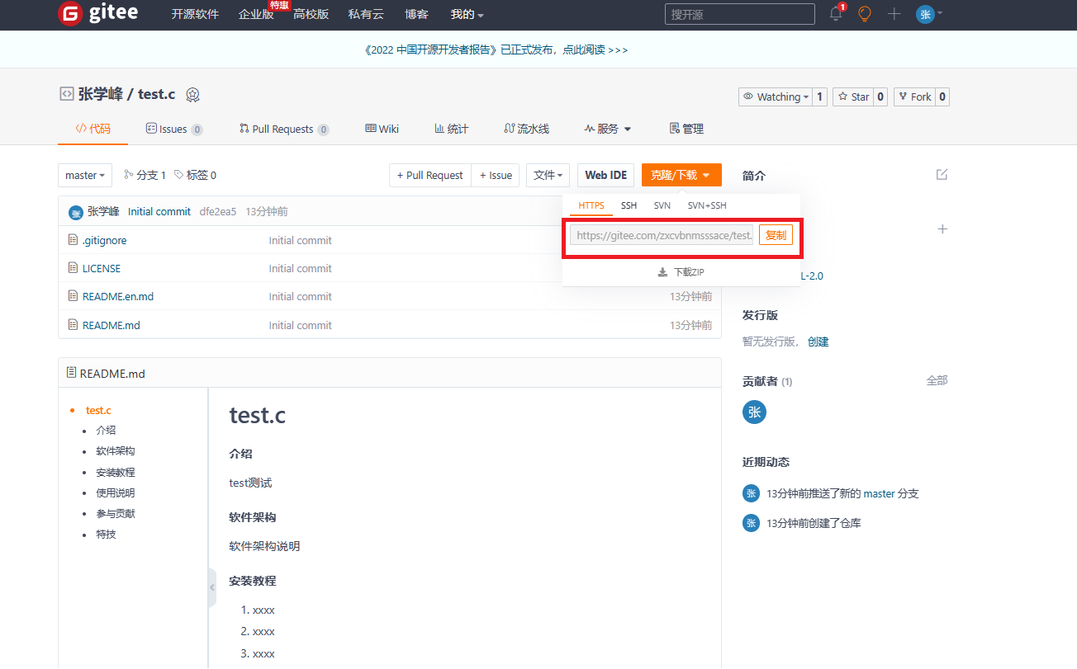The width and height of the screenshot is (1077, 669).
Task: Select the SVN+SSH clone tab
Action: [x=707, y=205]
